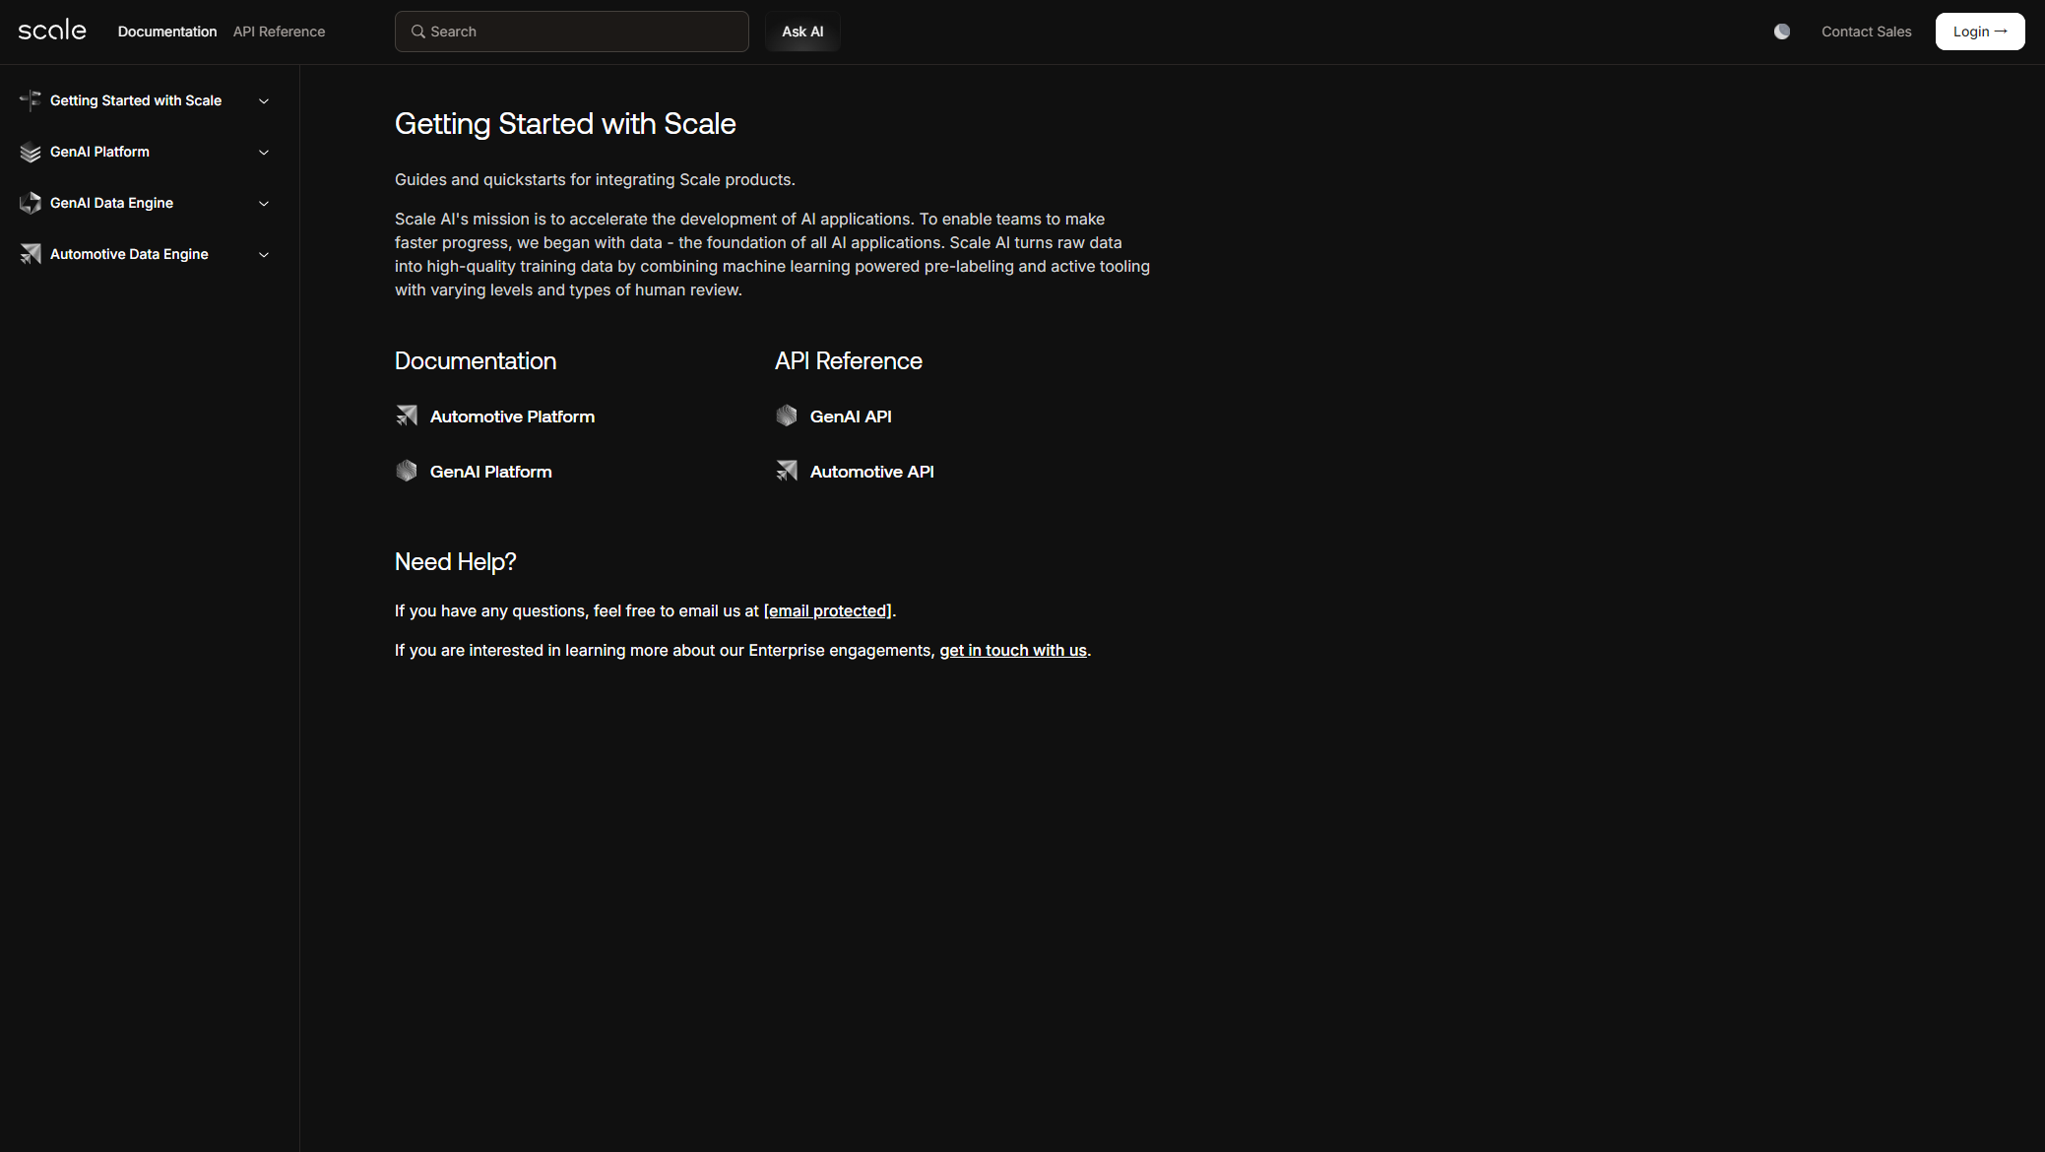Select the Documentation tab in header
Viewport: 2045px width, 1152px height.
tap(167, 32)
